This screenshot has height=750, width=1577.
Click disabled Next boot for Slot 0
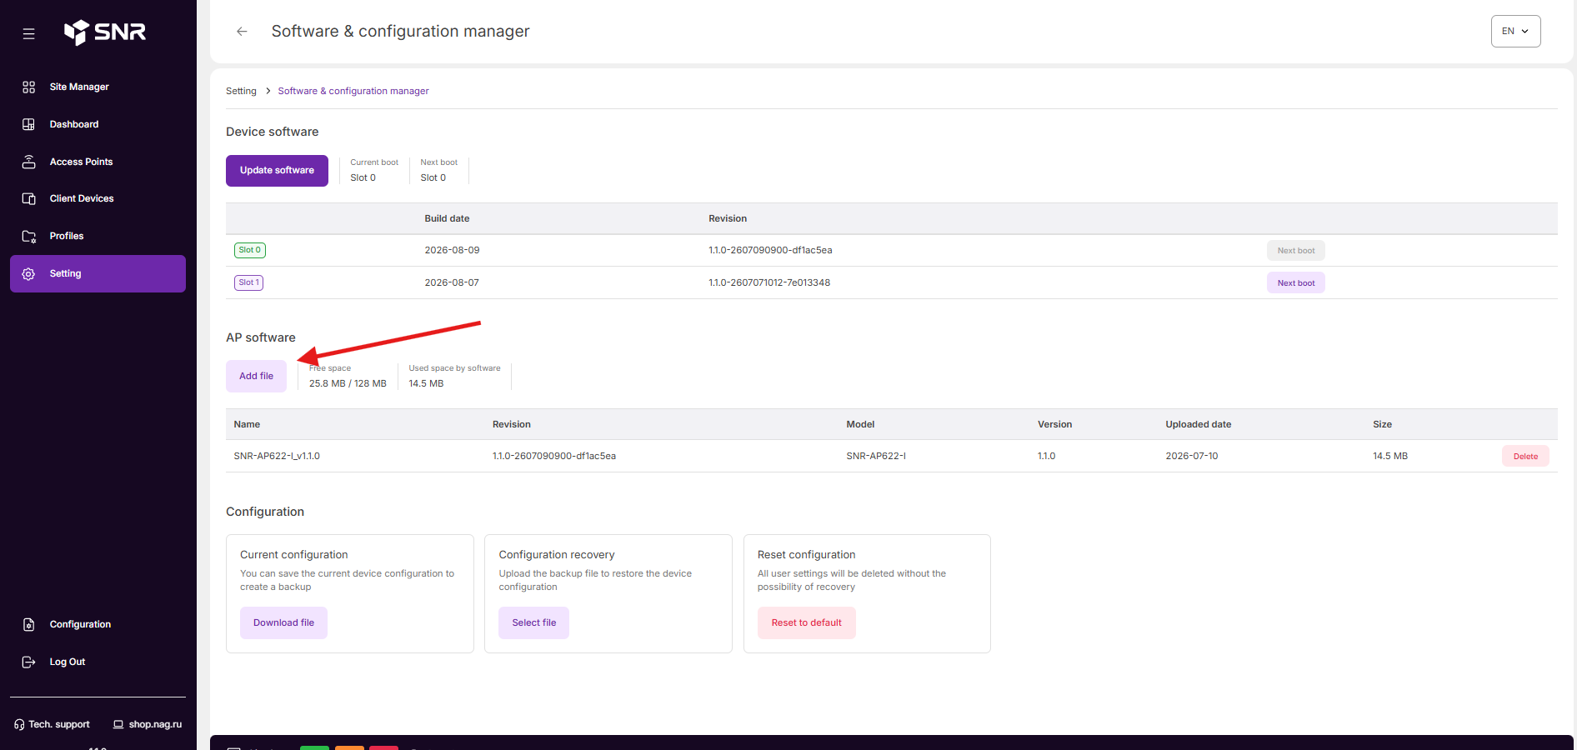click(x=1295, y=251)
